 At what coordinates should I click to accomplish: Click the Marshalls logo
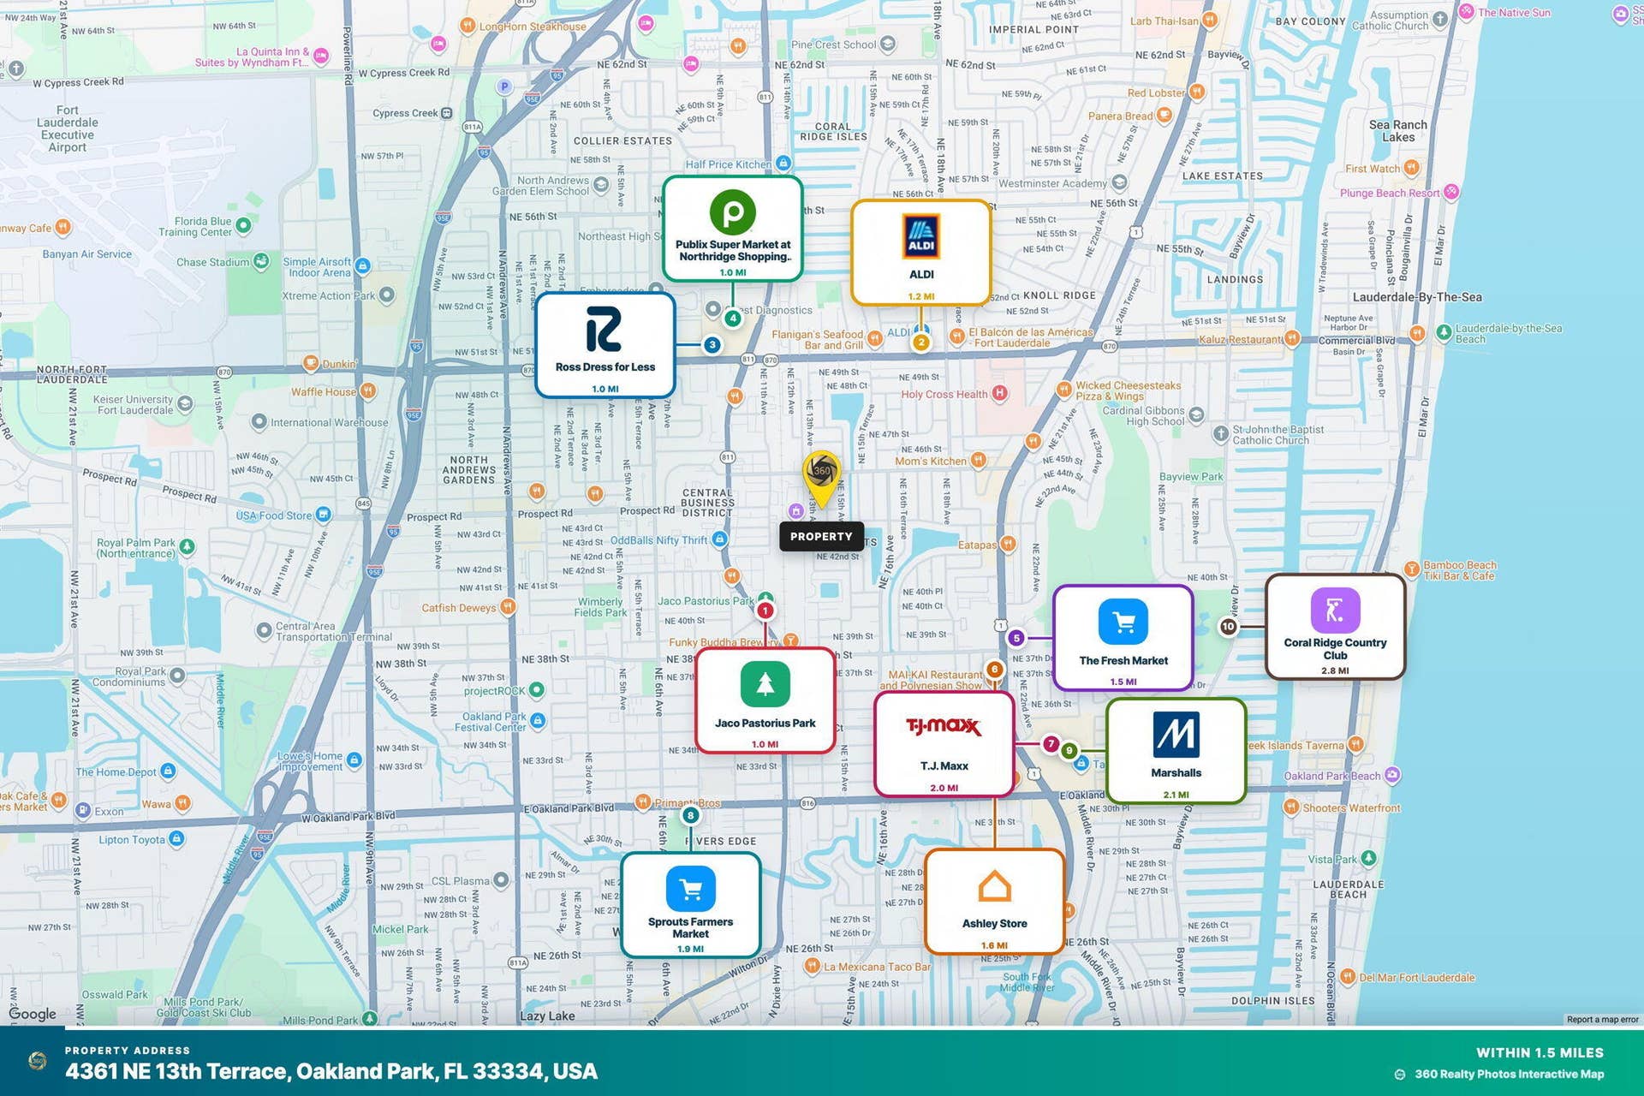[x=1176, y=735]
